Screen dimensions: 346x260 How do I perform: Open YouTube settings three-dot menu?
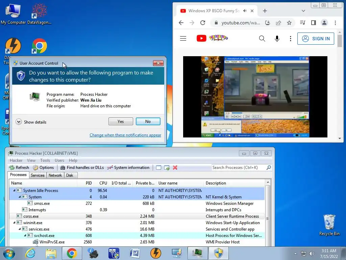[290, 39]
